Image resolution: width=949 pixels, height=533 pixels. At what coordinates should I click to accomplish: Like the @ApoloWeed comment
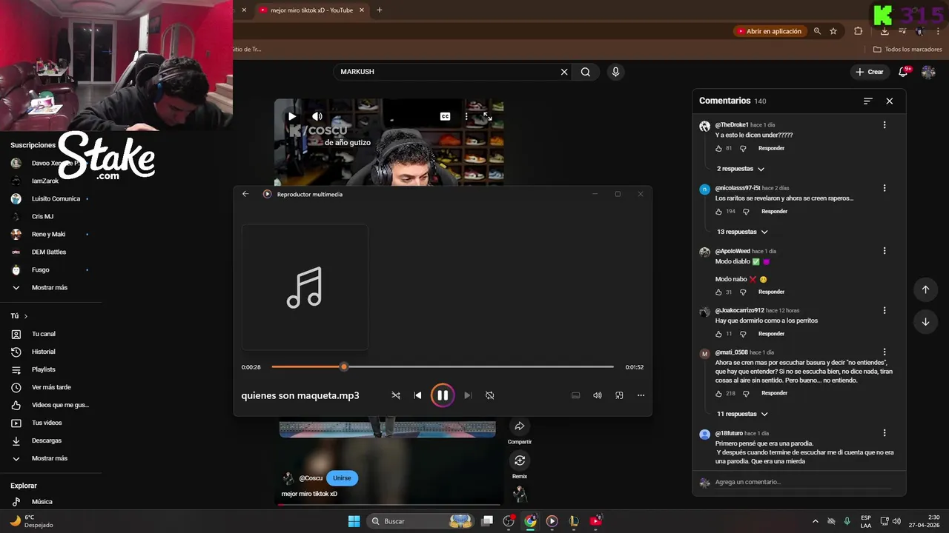(718, 292)
